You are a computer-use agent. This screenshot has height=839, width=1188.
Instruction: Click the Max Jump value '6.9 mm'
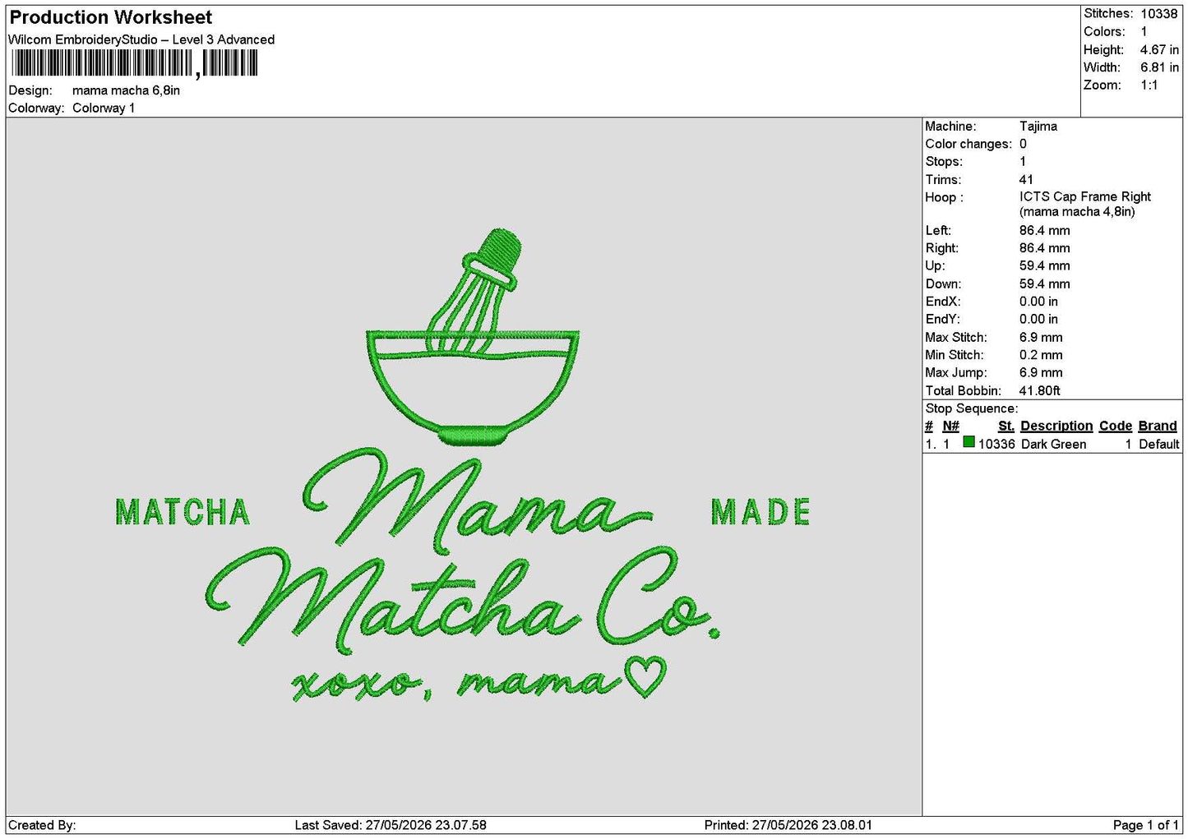click(x=1041, y=373)
